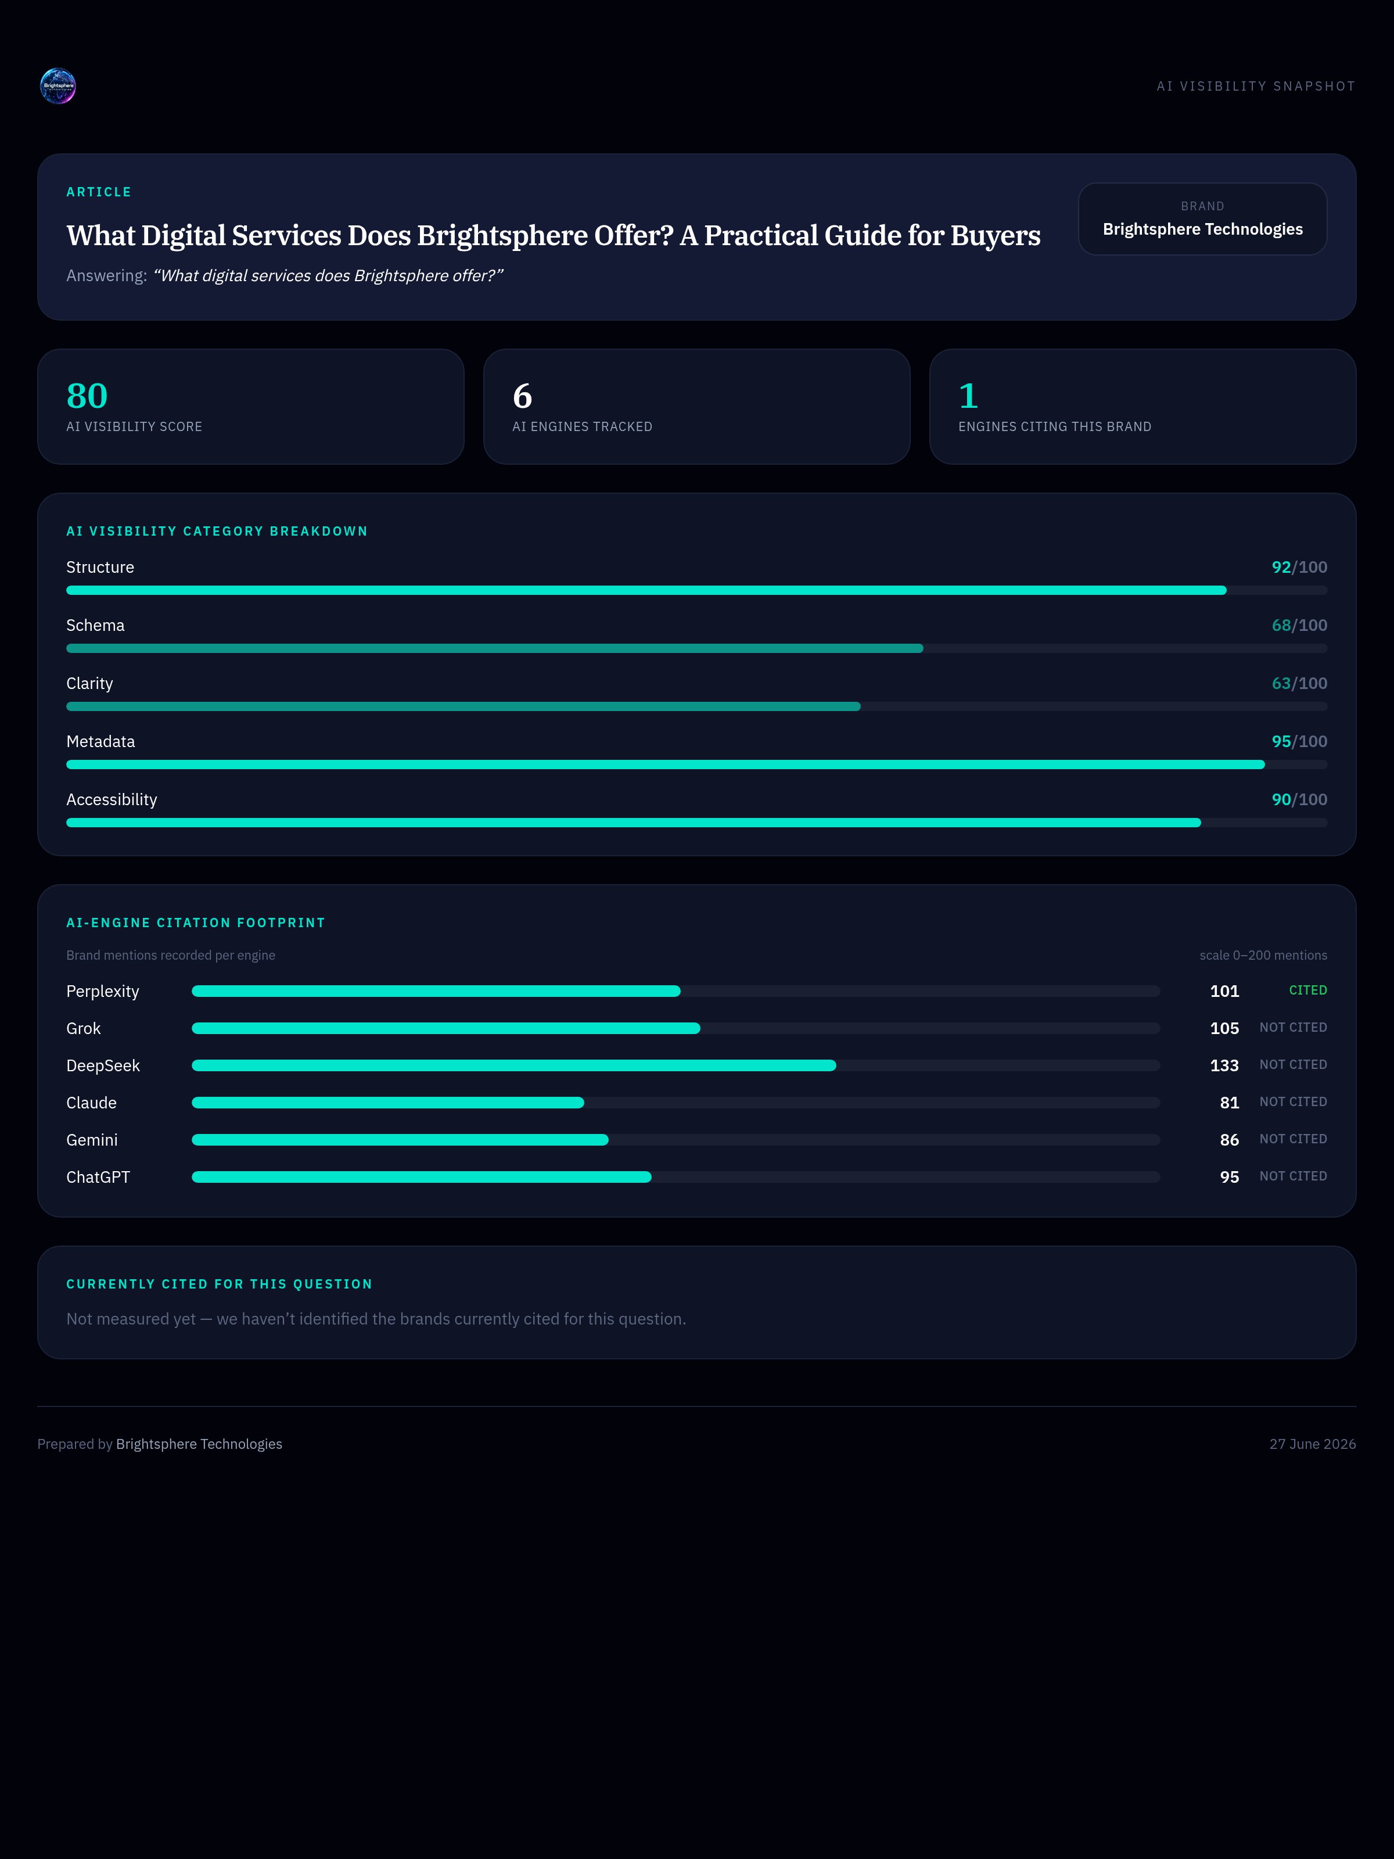Click the AI Visibility Score value 80

point(87,396)
